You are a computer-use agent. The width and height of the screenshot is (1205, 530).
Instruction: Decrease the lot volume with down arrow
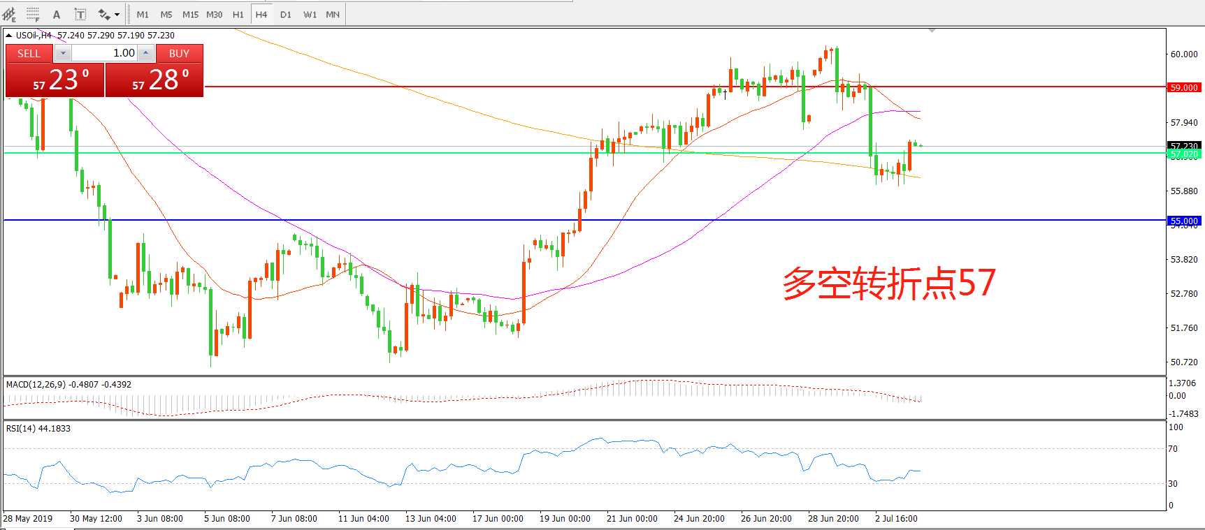tap(63, 53)
